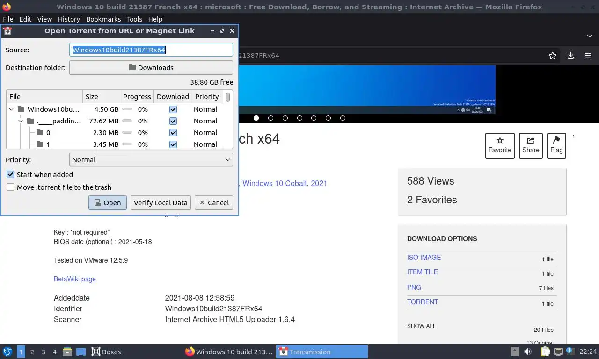Open the Downloads destination folder chooser
The width and height of the screenshot is (599, 359).
[x=151, y=68]
